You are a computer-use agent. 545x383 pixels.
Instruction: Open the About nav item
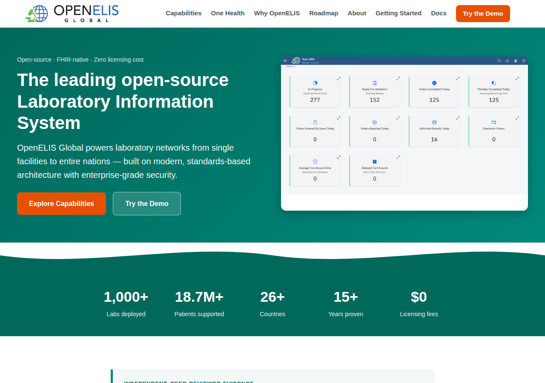(x=357, y=13)
